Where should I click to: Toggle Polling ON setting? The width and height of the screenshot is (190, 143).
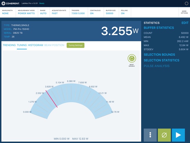(124, 12)
